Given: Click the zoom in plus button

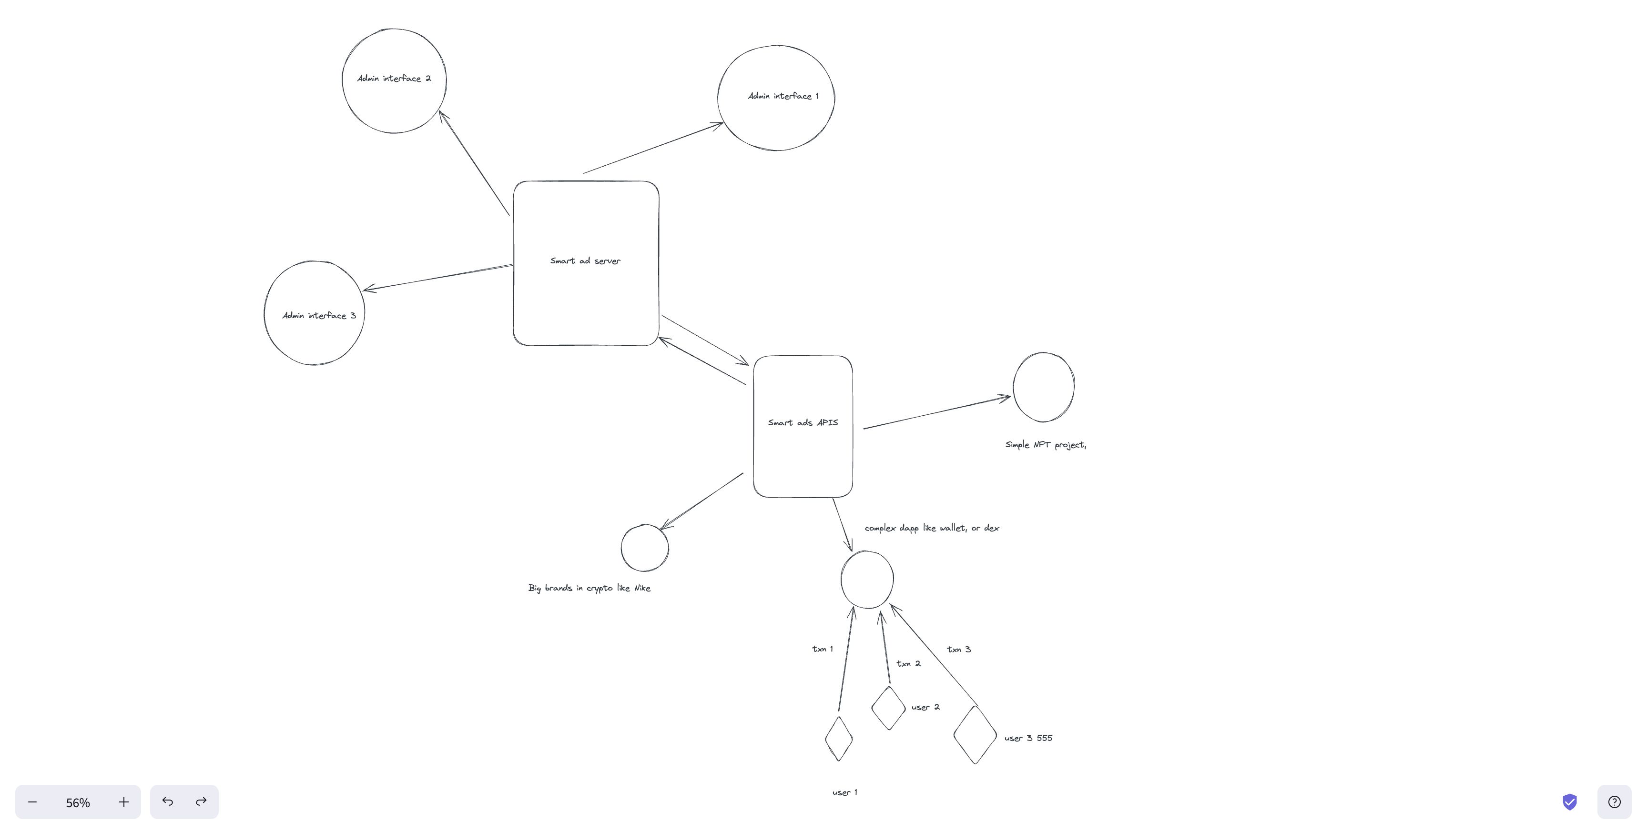Looking at the screenshot, I should tap(125, 801).
